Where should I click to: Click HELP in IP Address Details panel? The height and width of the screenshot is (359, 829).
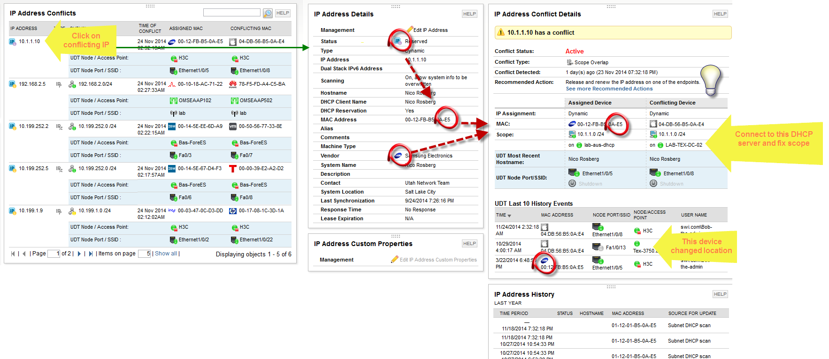point(469,14)
